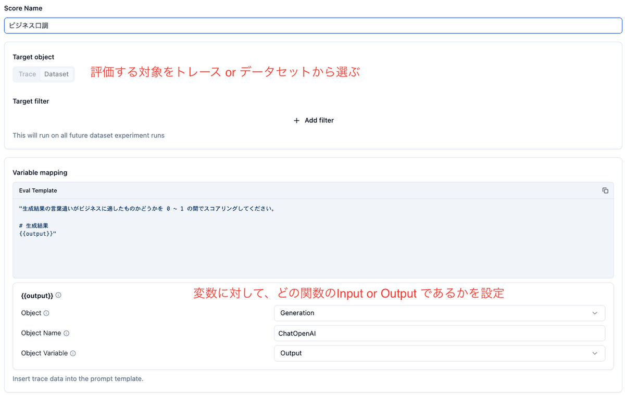The width and height of the screenshot is (625, 395).
Task: Select Dataset as the target object
Action: pos(56,74)
